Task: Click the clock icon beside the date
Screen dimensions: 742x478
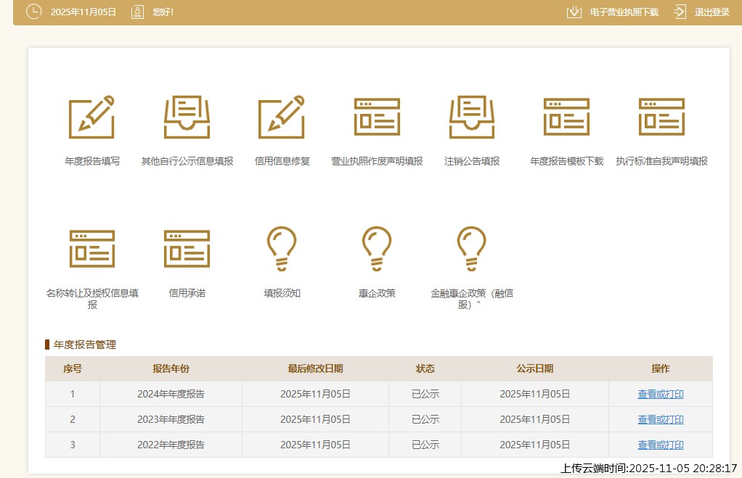Action: [33, 11]
